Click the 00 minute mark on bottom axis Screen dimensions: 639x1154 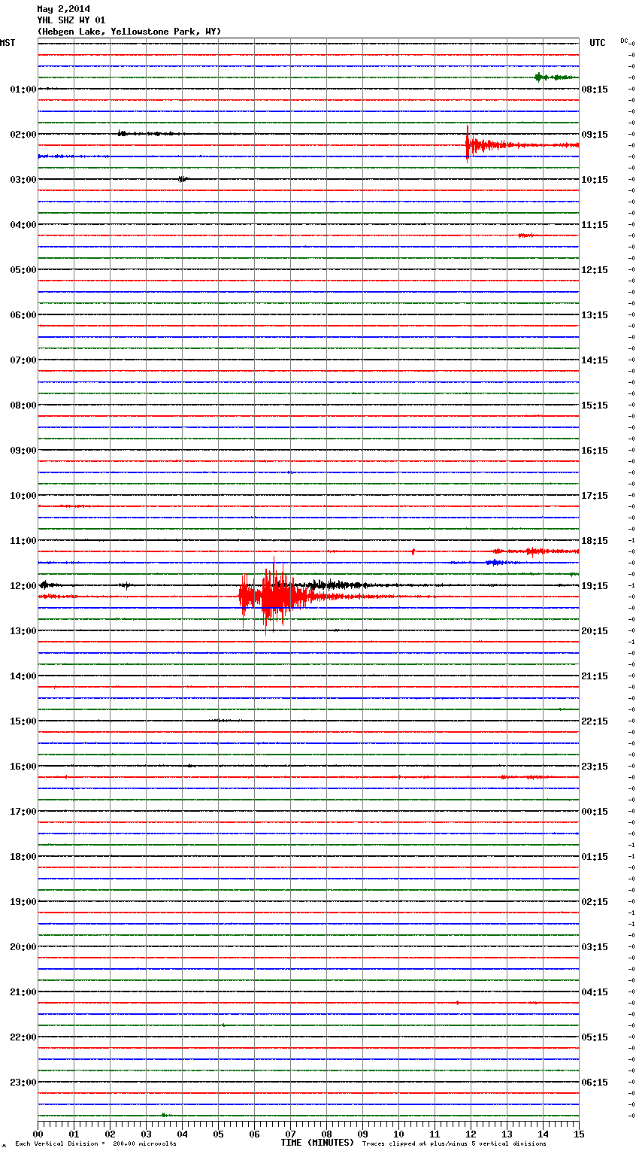38,1133
